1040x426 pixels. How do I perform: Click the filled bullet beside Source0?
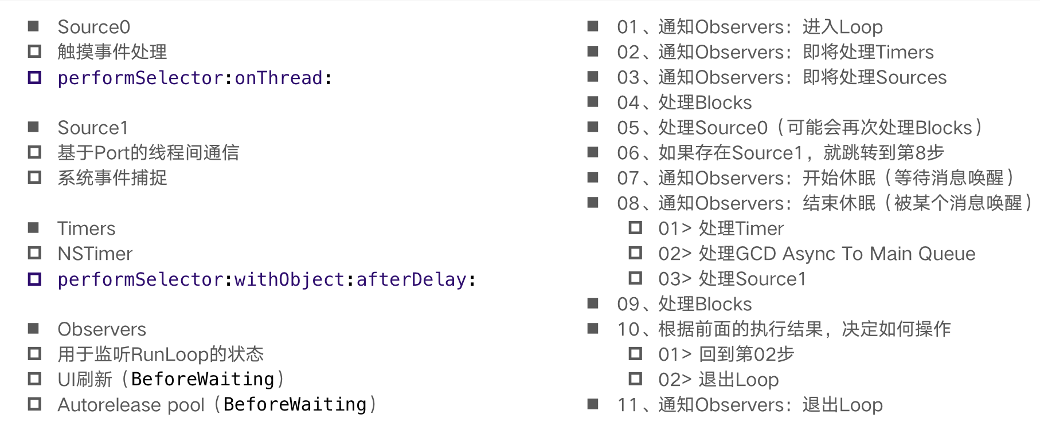tap(34, 26)
